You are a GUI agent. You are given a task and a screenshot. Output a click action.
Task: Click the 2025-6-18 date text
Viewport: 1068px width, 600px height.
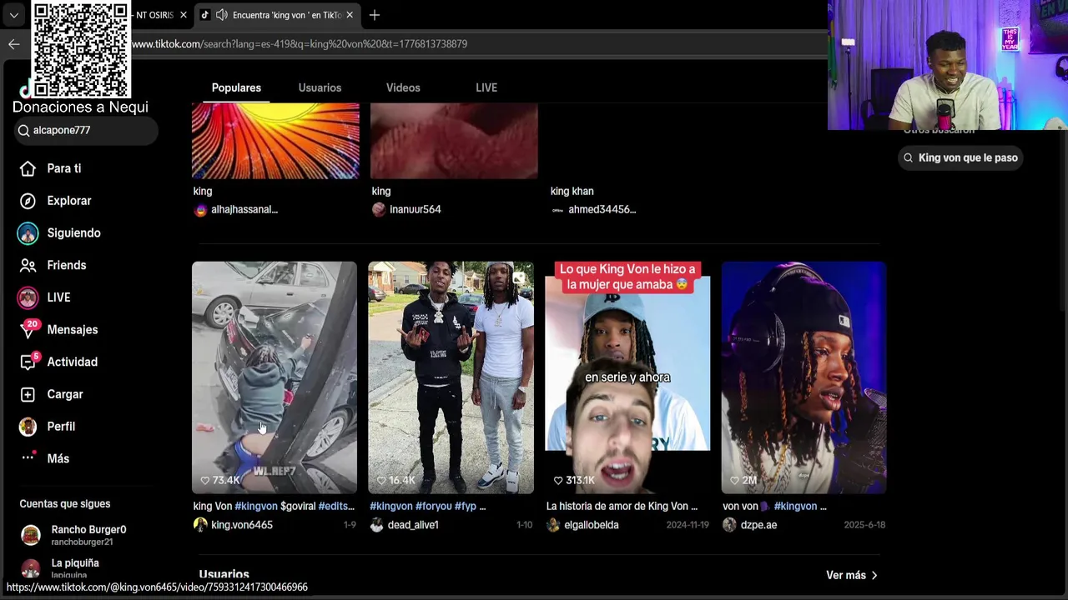(x=864, y=525)
